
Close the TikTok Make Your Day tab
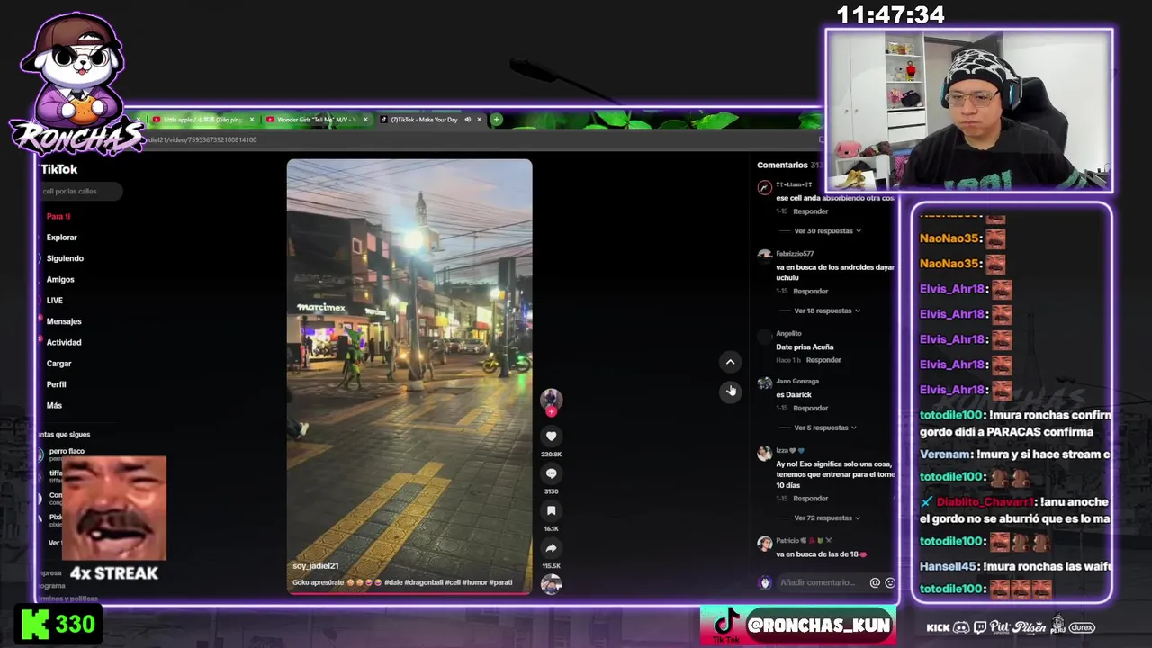(x=479, y=120)
